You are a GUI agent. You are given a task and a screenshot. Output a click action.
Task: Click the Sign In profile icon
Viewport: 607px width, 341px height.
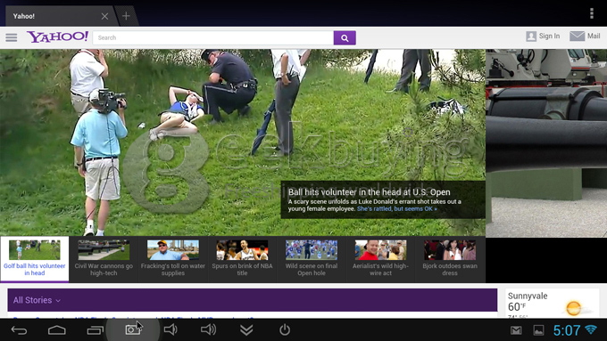(x=531, y=37)
